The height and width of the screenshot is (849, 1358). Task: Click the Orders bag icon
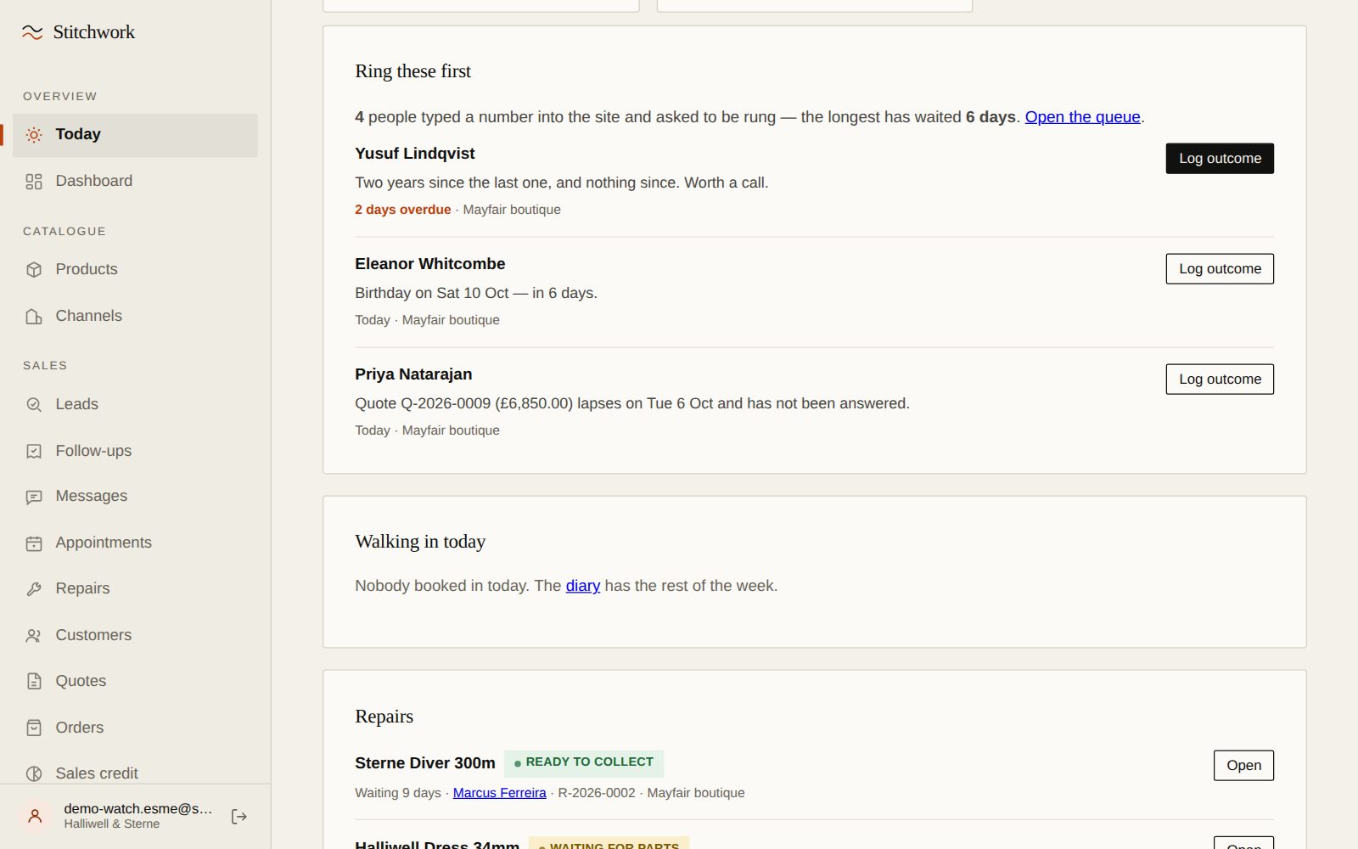[x=34, y=728]
